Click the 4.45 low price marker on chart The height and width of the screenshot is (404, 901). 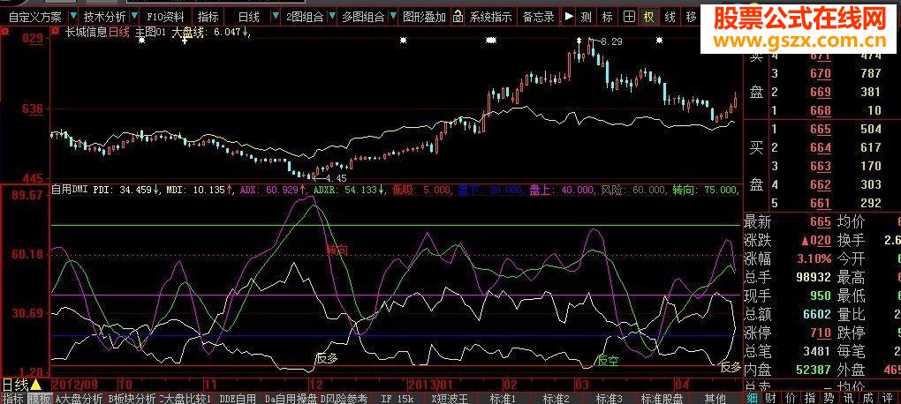[x=337, y=178]
